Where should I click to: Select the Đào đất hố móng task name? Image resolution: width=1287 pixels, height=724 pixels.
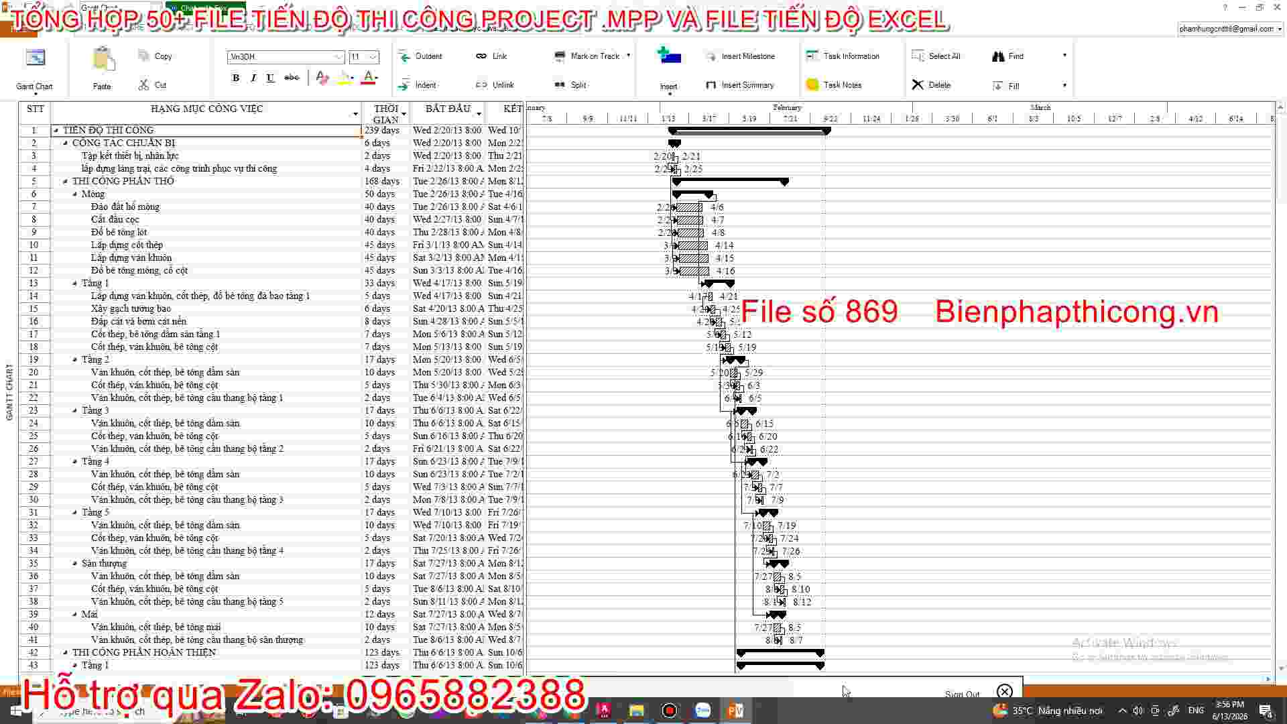click(125, 207)
